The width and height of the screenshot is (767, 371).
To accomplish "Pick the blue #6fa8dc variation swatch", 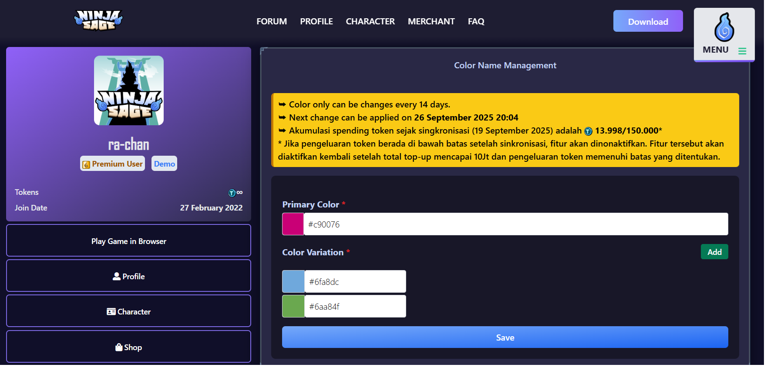I will point(293,281).
